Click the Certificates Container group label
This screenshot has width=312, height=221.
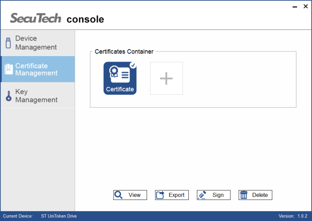[124, 51]
